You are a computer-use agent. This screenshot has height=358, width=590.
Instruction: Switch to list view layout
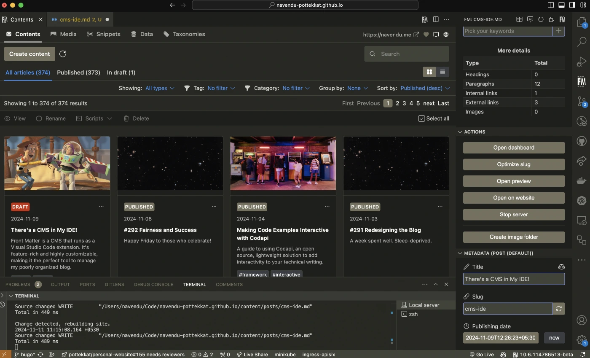tap(442, 72)
